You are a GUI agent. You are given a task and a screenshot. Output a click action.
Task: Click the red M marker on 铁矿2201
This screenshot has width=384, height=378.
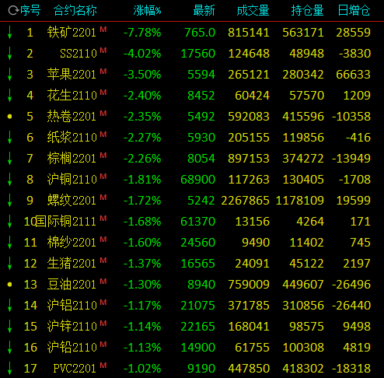[103, 30]
